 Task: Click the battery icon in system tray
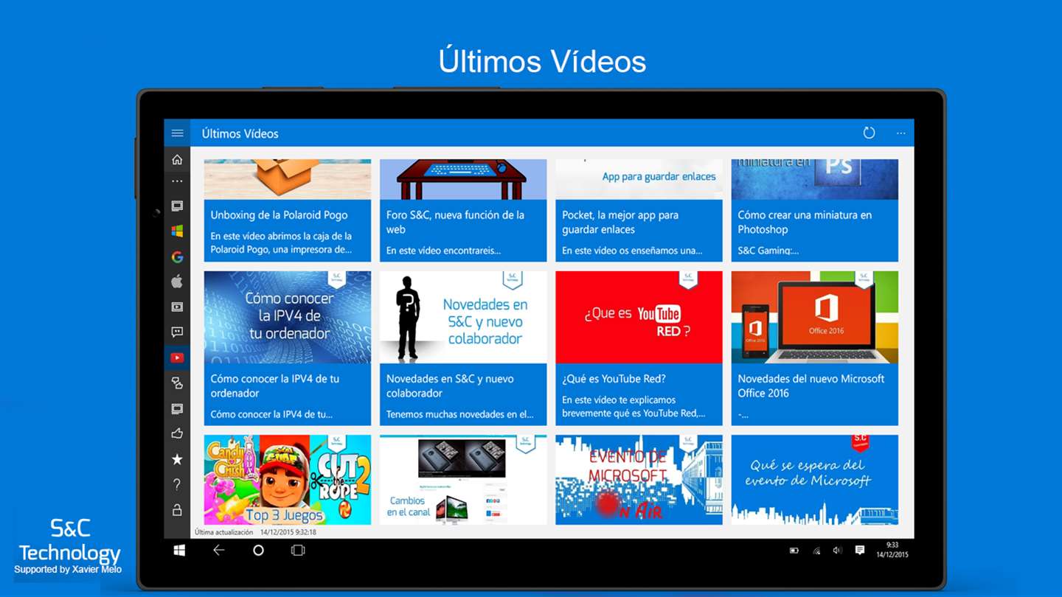point(794,551)
